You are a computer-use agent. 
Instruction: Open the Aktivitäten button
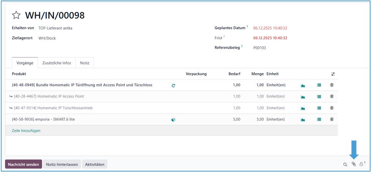point(95,164)
